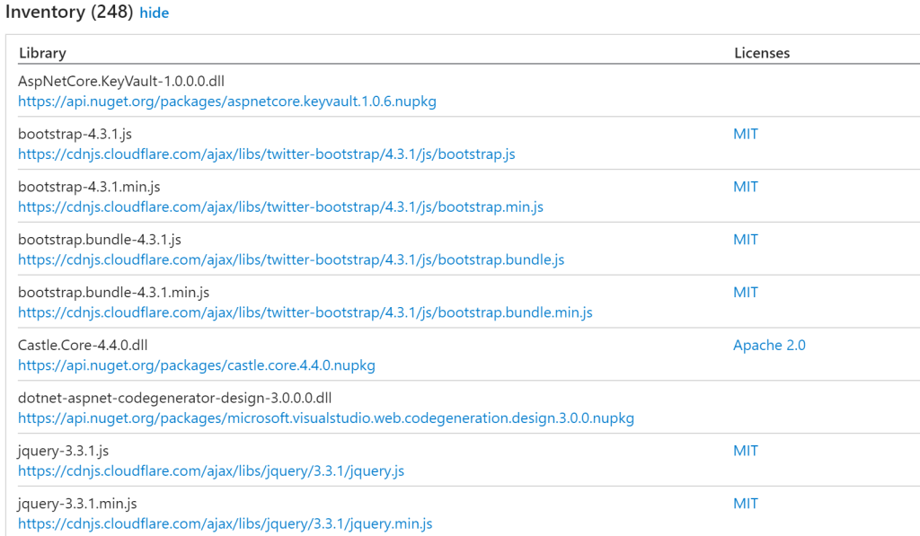Sort by the Library column header
This screenshot has height=536, width=920.
42,53
